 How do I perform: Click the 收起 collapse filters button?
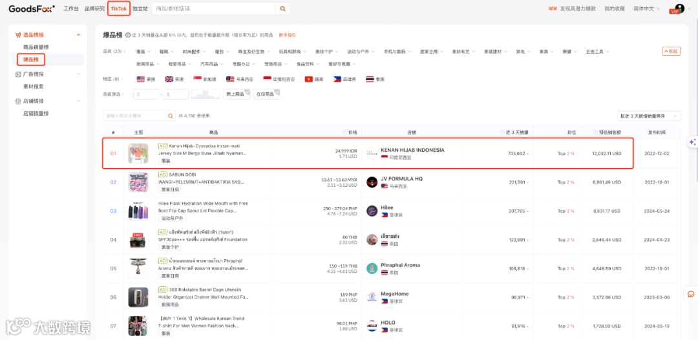click(x=672, y=51)
